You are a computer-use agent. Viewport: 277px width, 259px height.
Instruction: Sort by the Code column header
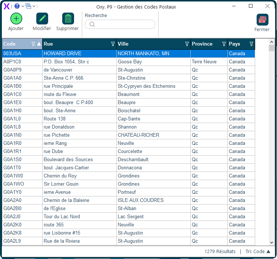pyautogui.click(x=22, y=44)
